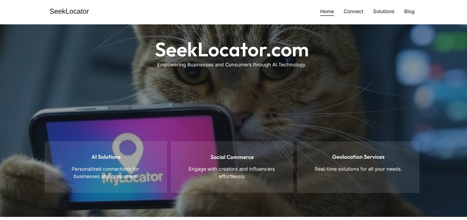Click the SeekLocator.com hero heading
Image resolution: width=467 pixels, height=220 pixels.
click(x=232, y=50)
